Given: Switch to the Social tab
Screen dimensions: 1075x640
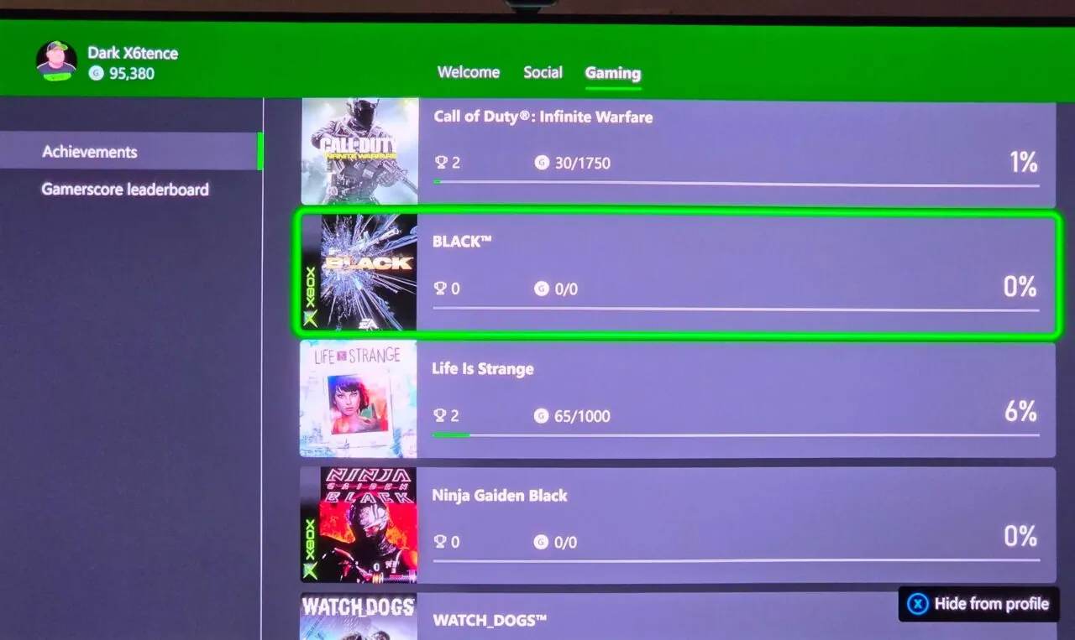Looking at the screenshot, I should (543, 72).
